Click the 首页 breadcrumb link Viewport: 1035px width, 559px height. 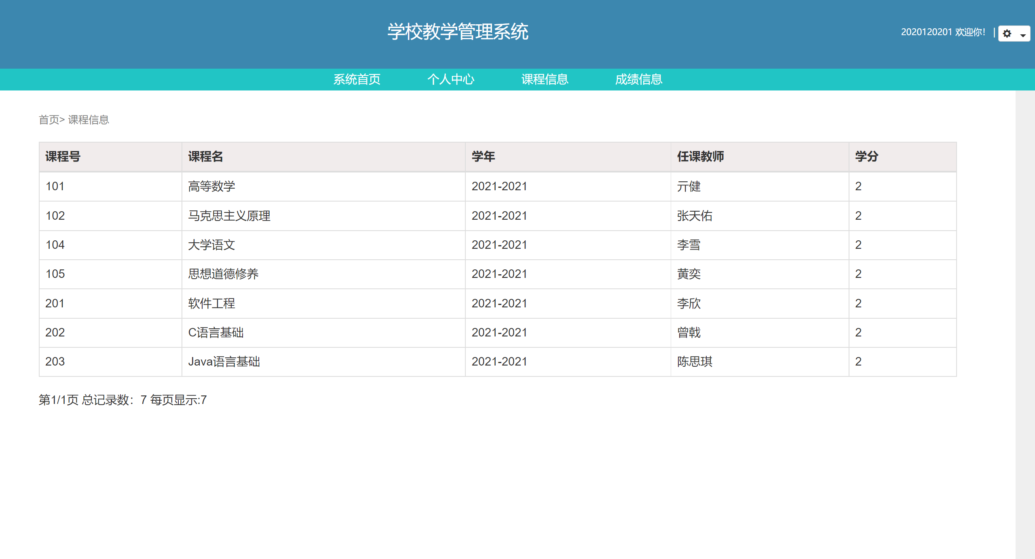49,120
